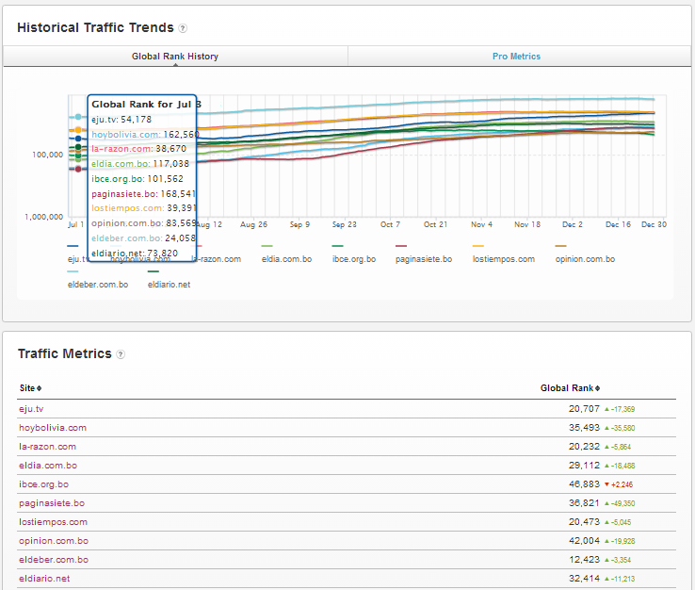Image resolution: width=695 pixels, height=590 pixels.
Task: Select Global Rank History tab
Action: [175, 57]
